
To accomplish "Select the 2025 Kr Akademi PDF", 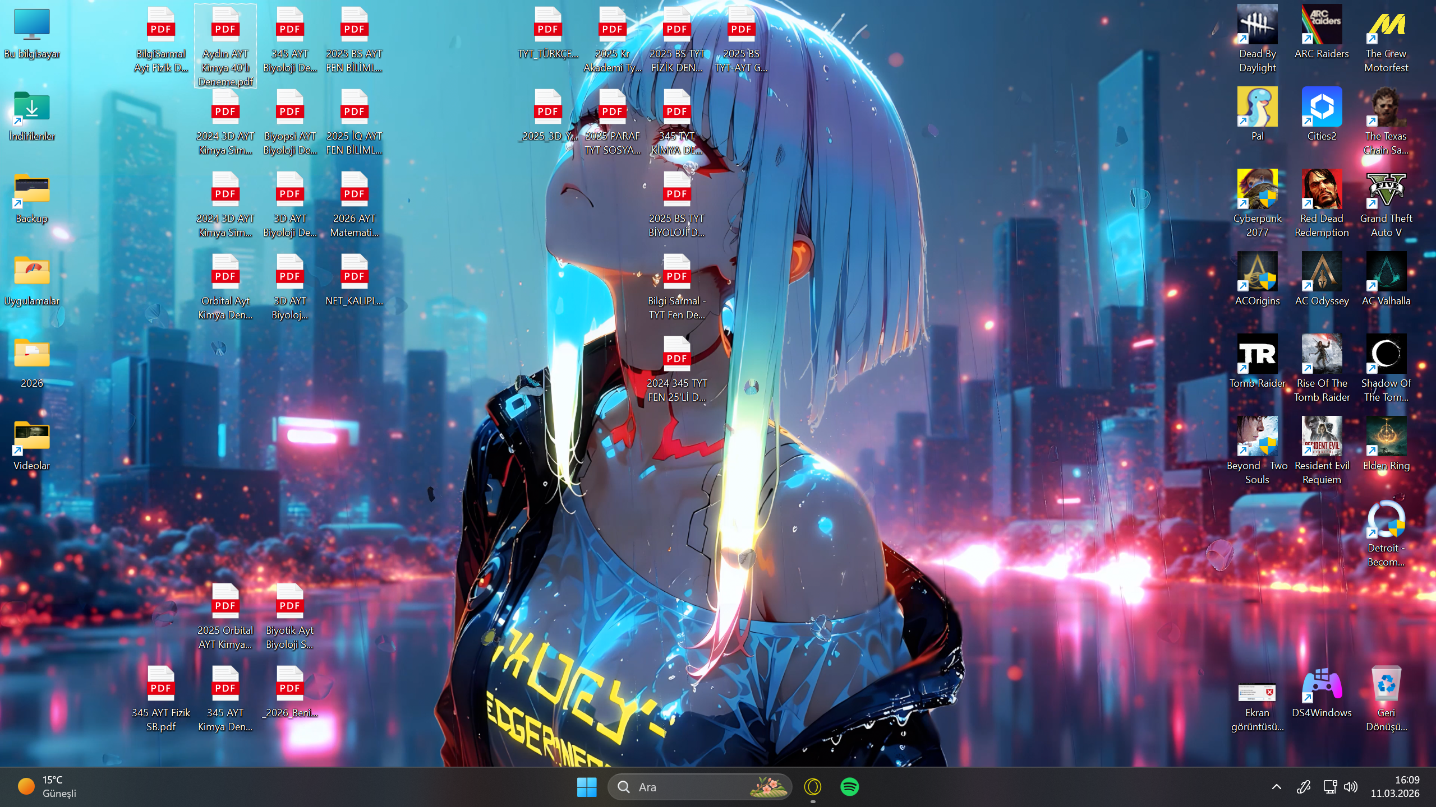I will (x=613, y=39).
